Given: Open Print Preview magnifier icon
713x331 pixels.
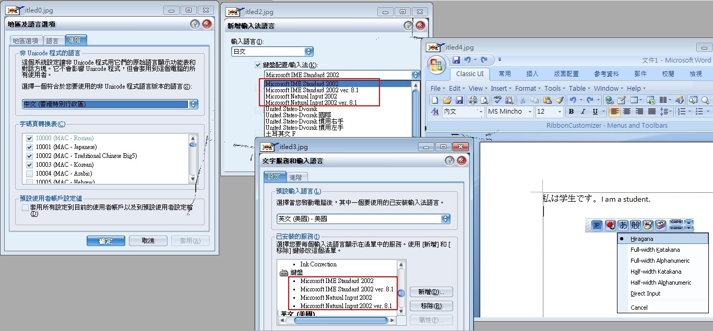Looking at the screenshot, I should pos(485,100).
